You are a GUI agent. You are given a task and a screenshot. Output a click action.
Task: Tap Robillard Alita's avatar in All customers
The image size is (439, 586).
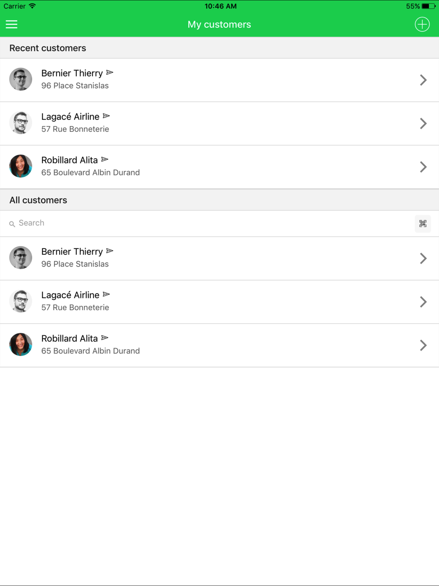click(x=21, y=344)
